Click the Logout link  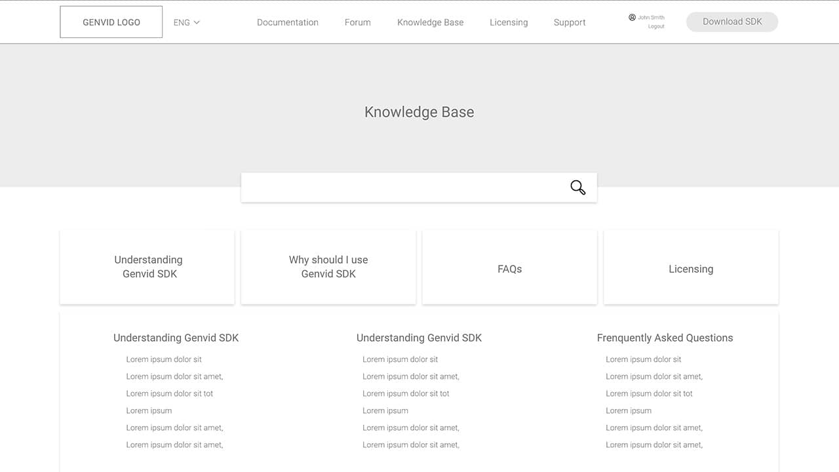655,27
